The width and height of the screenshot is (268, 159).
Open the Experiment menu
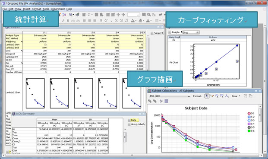pos(58,9)
